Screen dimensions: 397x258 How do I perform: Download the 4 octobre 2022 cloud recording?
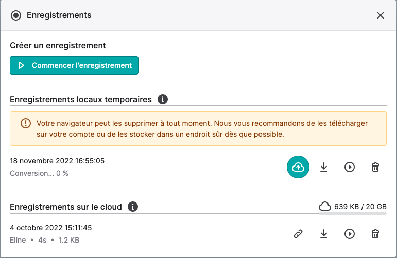[x=324, y=234]
